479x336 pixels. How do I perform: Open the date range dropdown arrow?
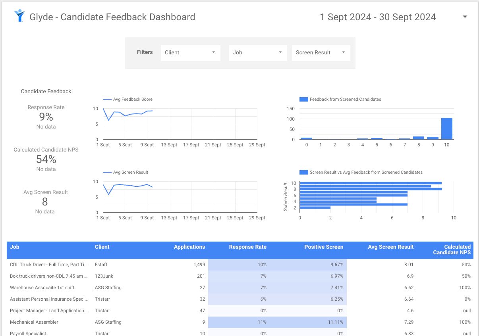[x=465, y=17]
